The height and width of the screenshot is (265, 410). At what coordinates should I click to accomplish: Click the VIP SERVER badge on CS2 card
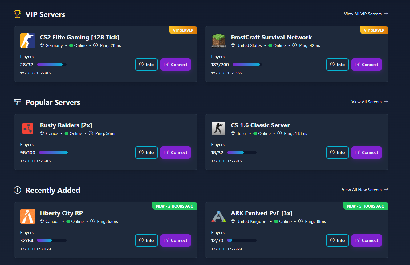coord(183,30)
